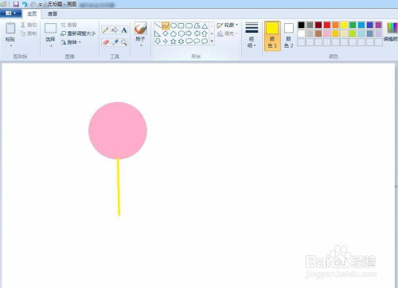Choose the Hexagon shape
The width and height of the screenshot is (398, 288).
pos(181,34)
